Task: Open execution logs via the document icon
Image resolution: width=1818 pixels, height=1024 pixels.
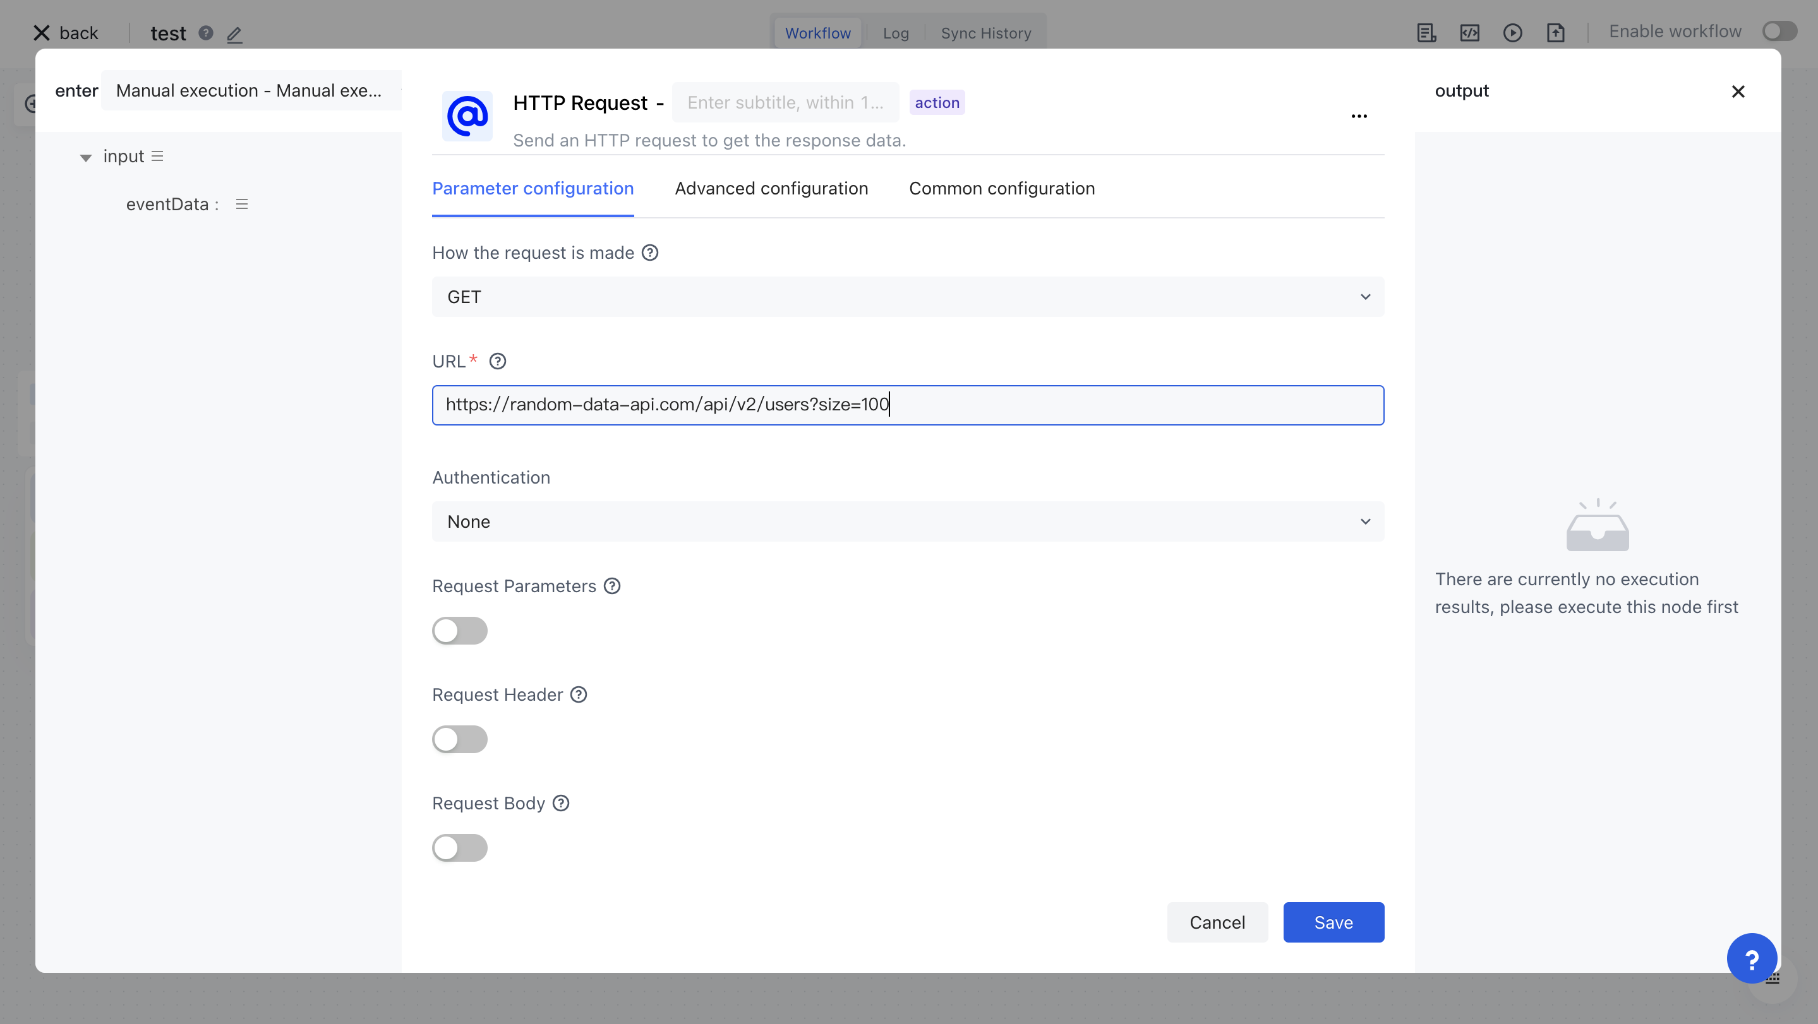Action: pos(1426,32)
